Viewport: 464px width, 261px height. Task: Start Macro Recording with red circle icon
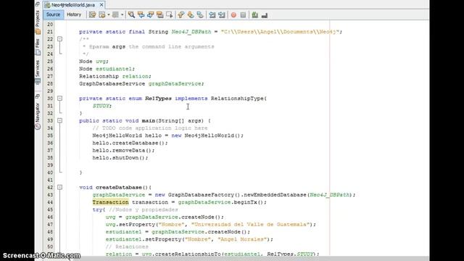233,14
